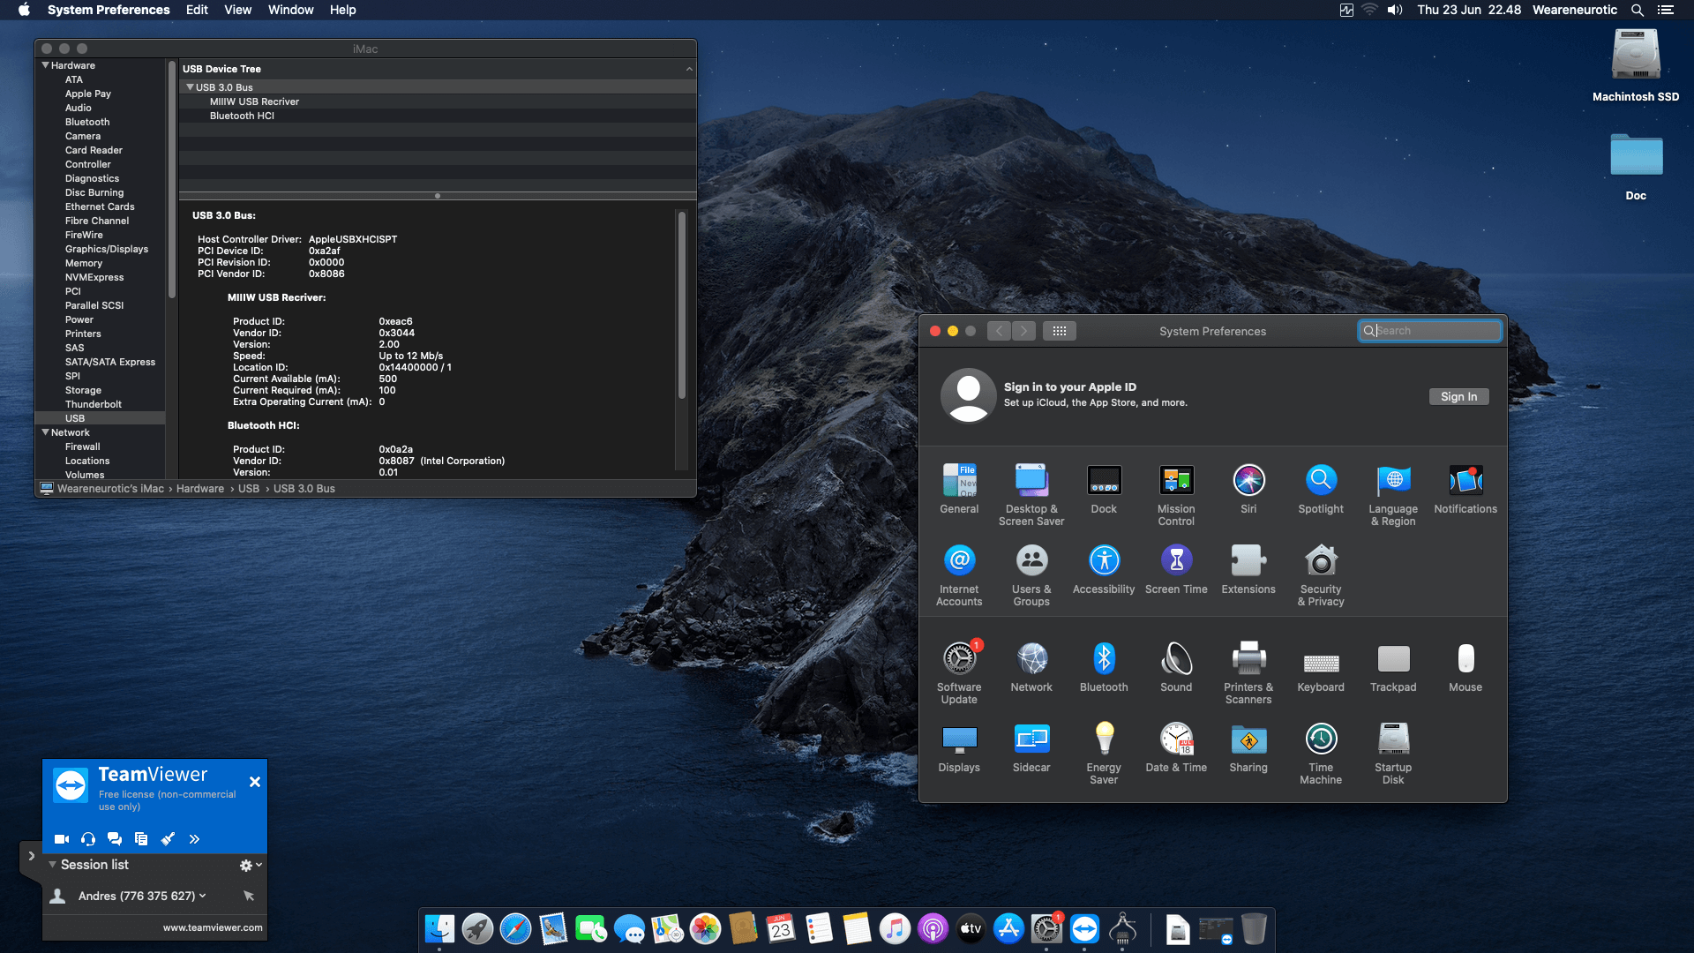Image resolution: width=1694 pixels, height=953 pixels.
Task: Open the Window menu
Action: tap(290, 10)
